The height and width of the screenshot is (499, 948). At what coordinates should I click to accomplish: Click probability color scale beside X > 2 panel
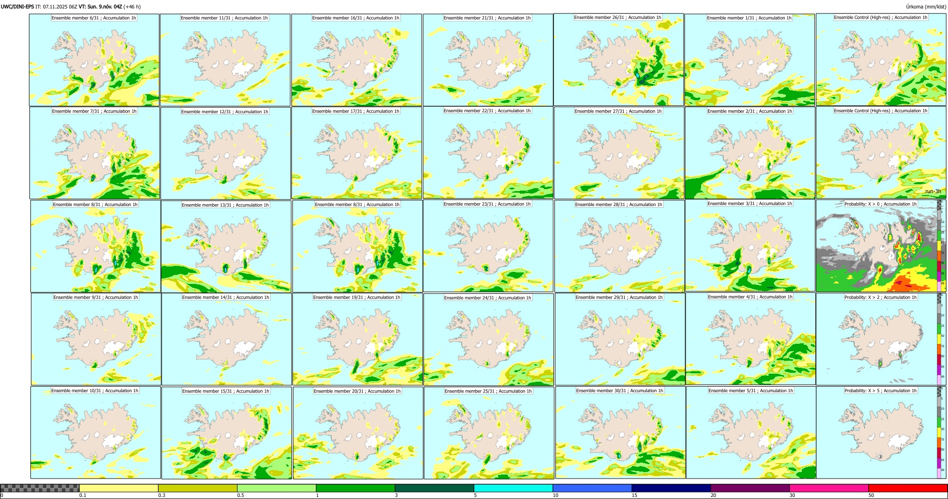pos(940,339)
